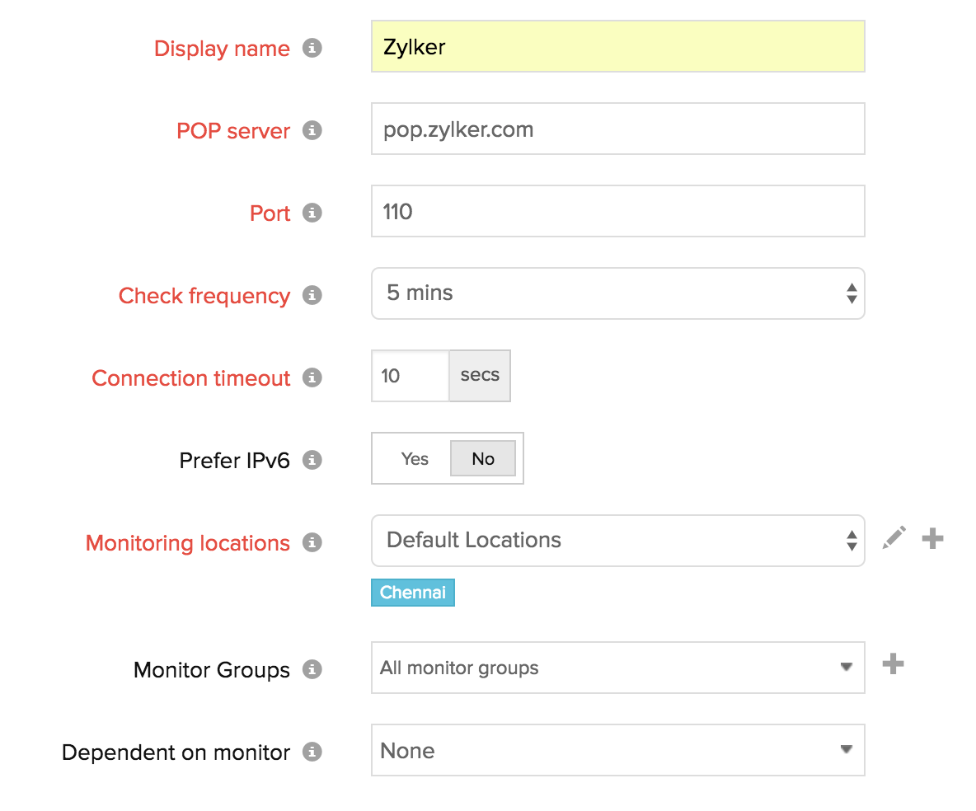Click the Monitoring locations info icon

312,543
